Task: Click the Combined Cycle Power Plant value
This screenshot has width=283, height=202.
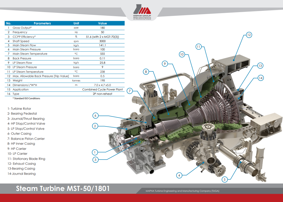Action: coord(102,90)
